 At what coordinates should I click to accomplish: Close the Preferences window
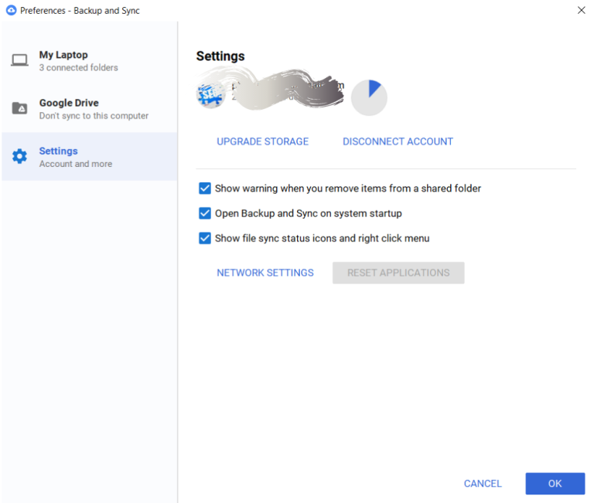[x=582, y=10]
